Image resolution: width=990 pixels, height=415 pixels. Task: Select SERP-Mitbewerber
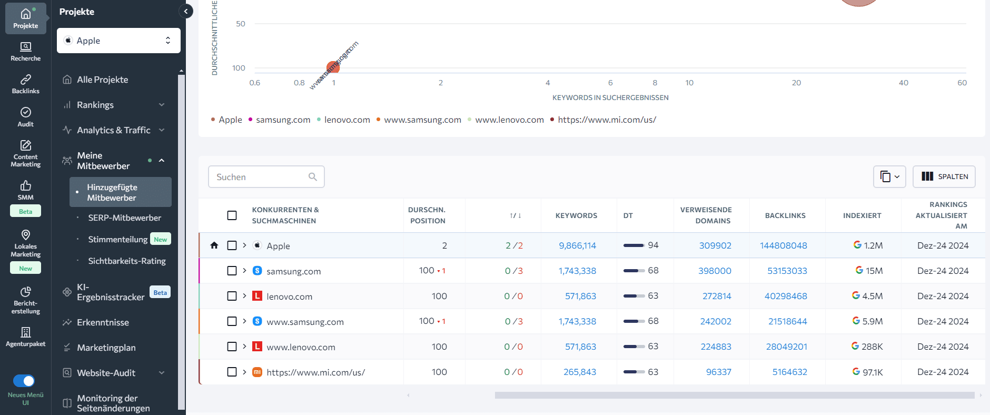coord(124,218)
